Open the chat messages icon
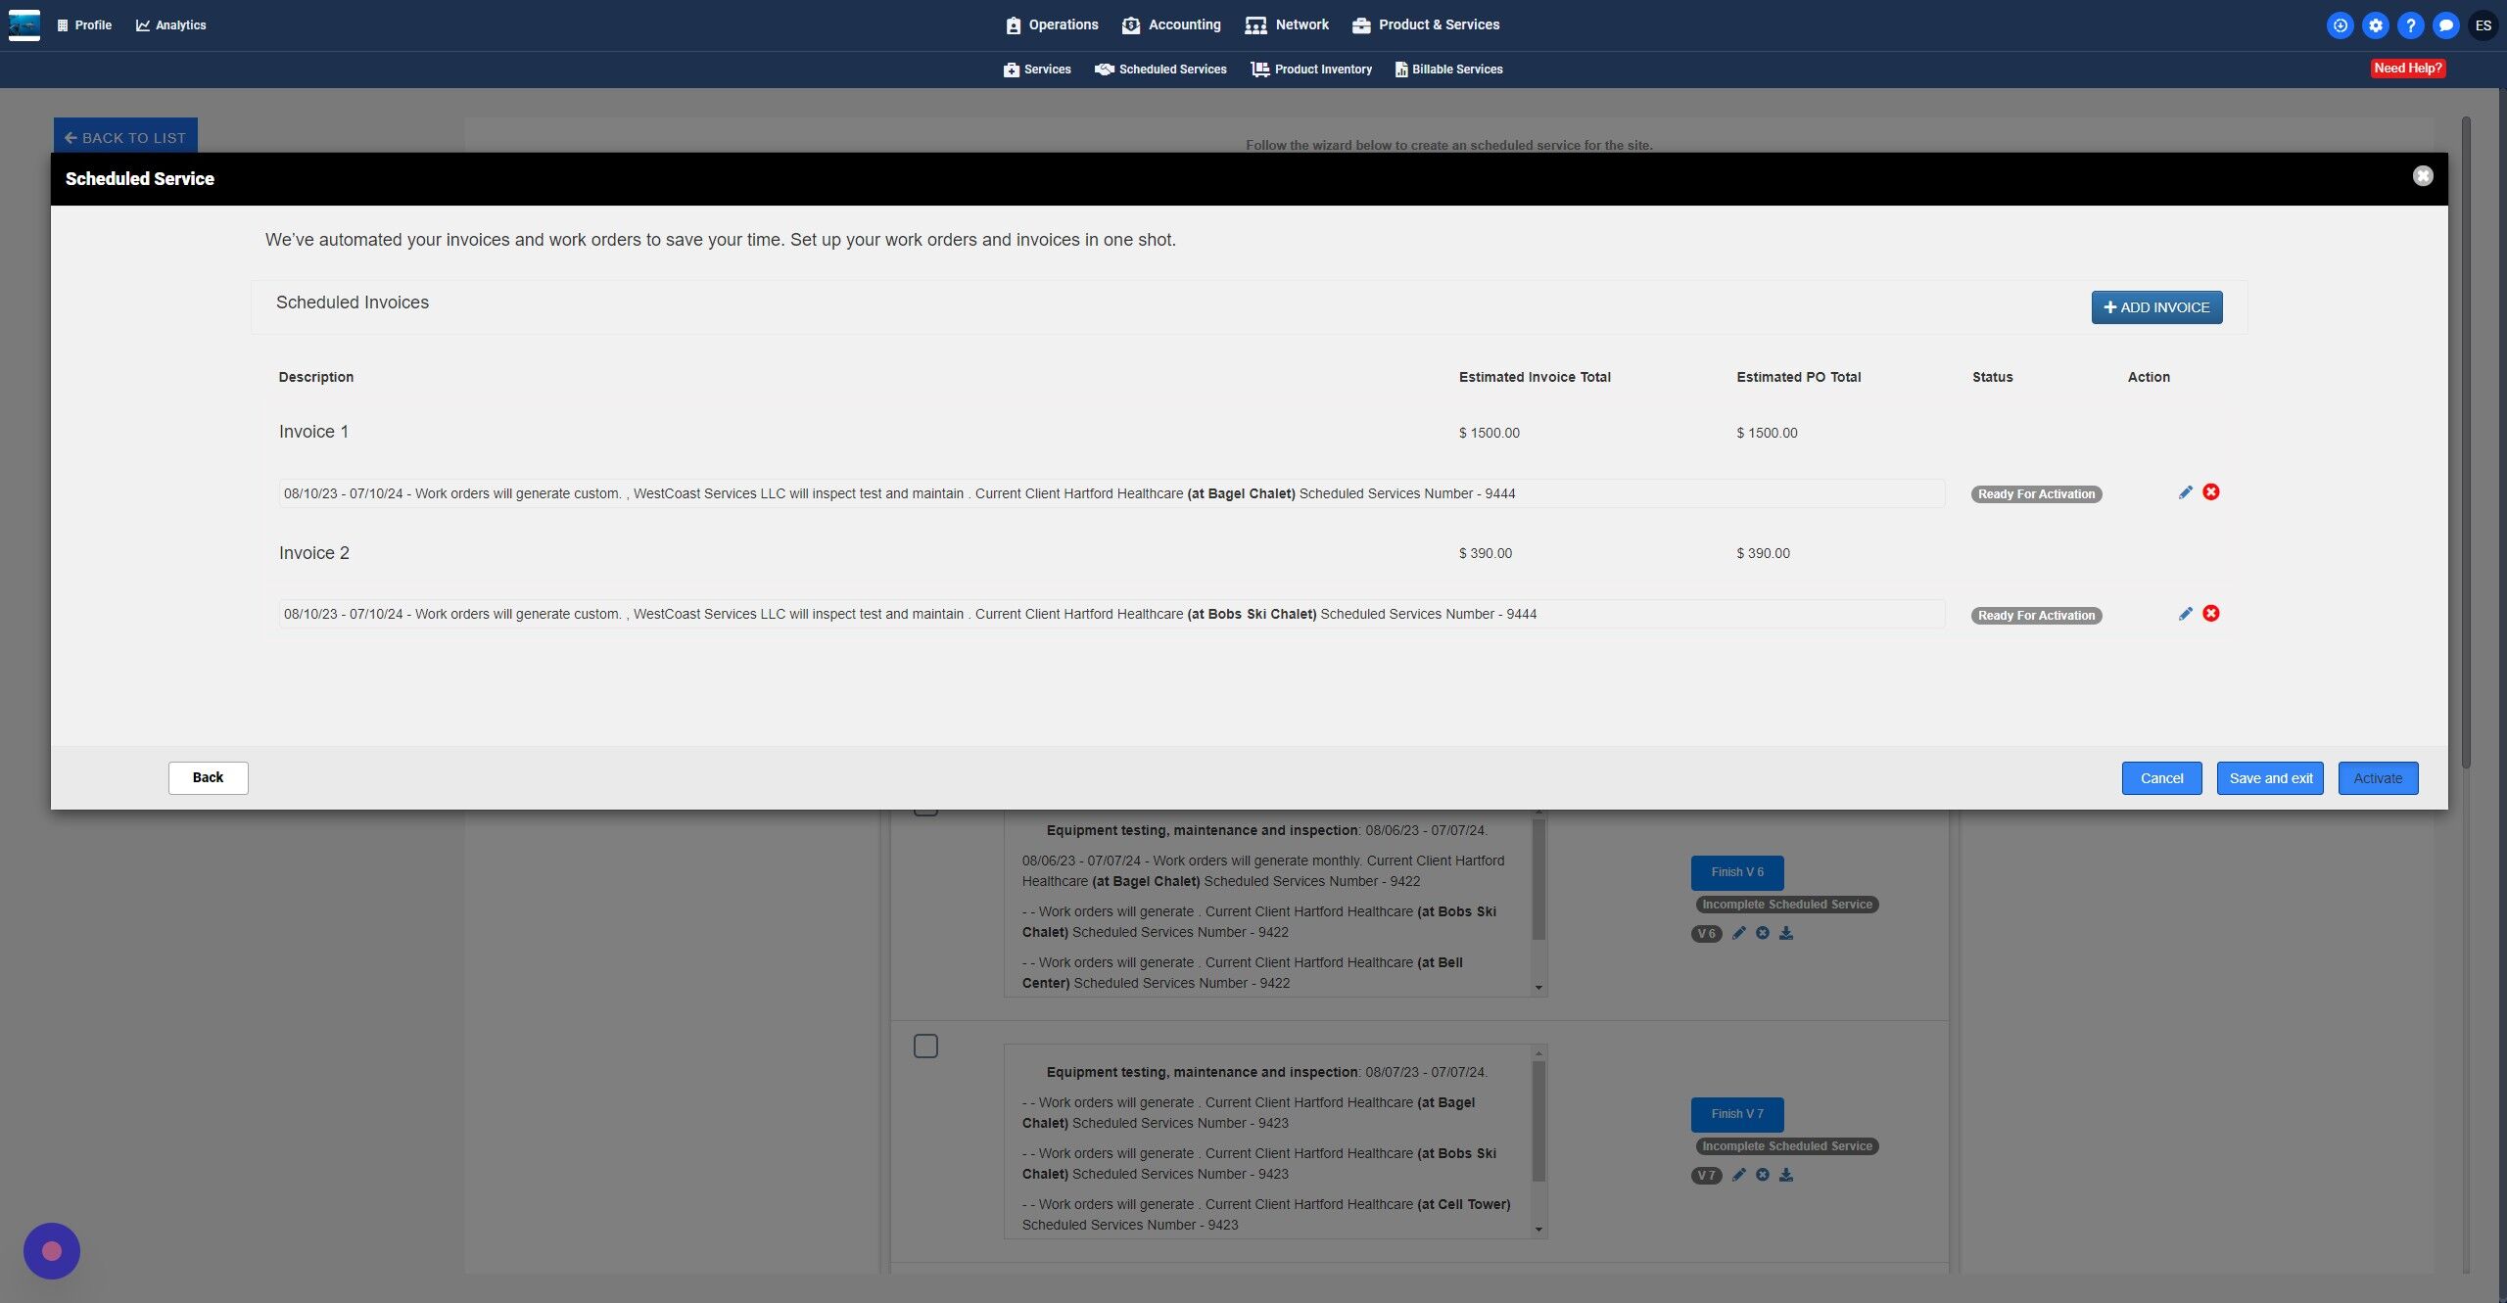 tap(2445, 25)
